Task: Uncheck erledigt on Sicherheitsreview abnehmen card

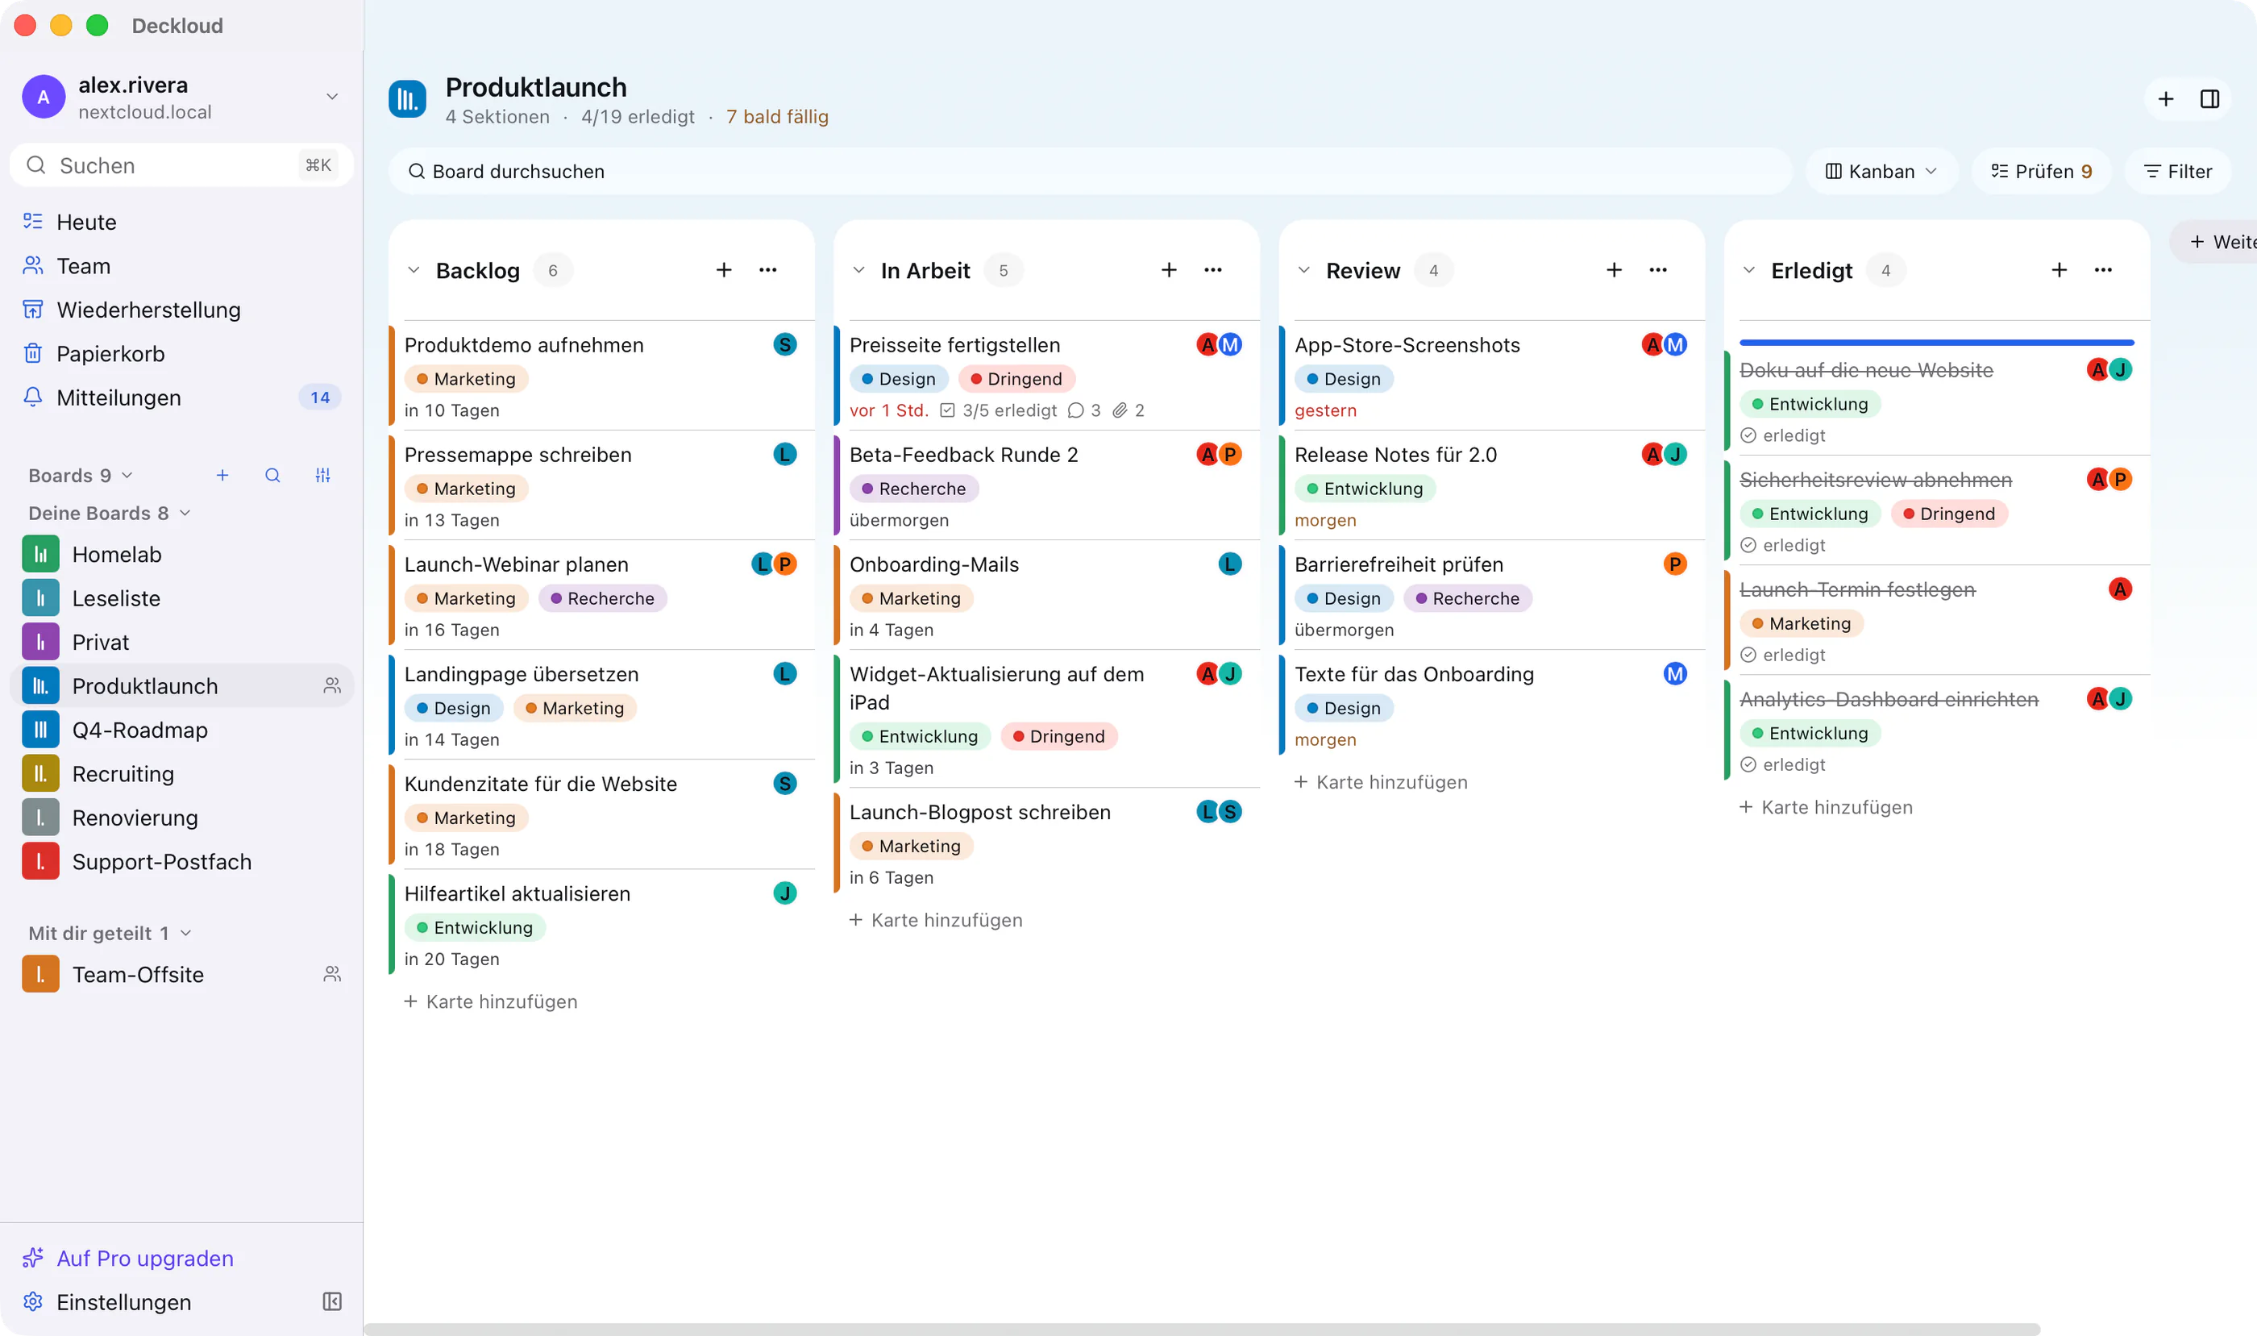Action: [1748, 546]
